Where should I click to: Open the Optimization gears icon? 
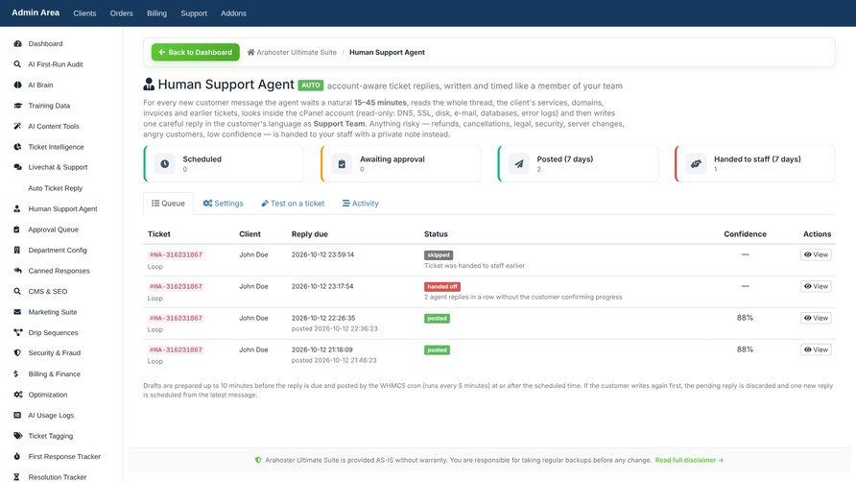(x=17, y=395)
